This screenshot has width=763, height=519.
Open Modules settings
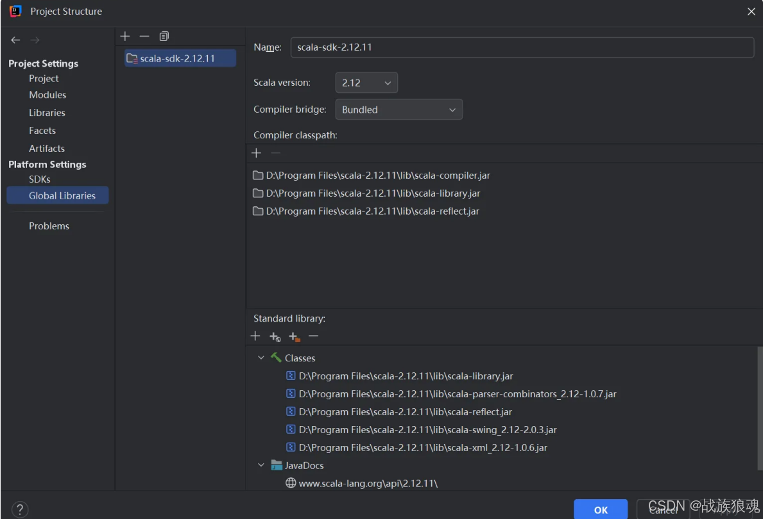click(47, 95)
